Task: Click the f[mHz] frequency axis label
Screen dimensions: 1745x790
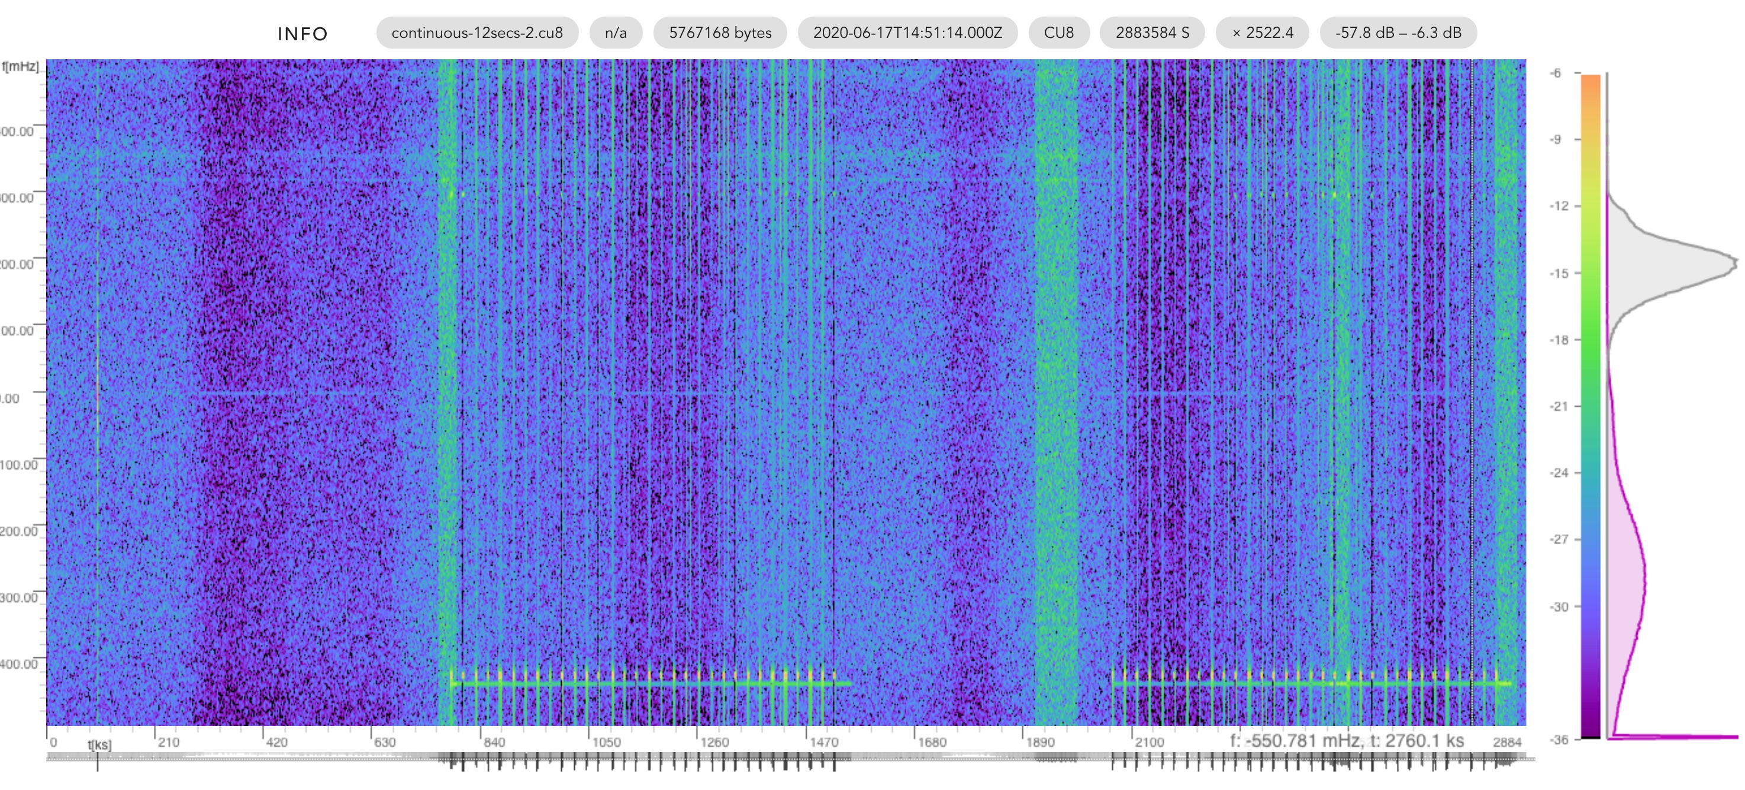Action: click(20, 66)
